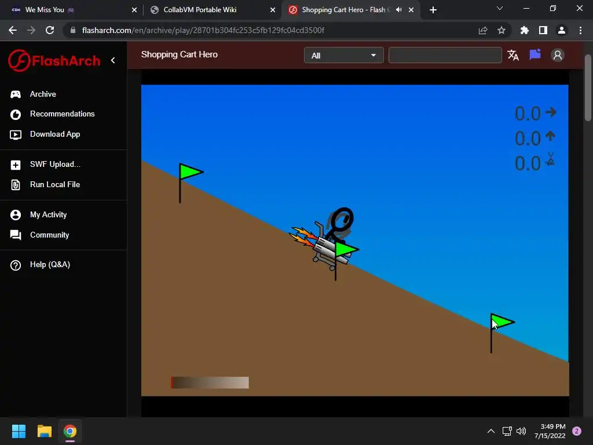Open the user account icon in header
This screenshot has width=593, height=445.
coord(557,55)
